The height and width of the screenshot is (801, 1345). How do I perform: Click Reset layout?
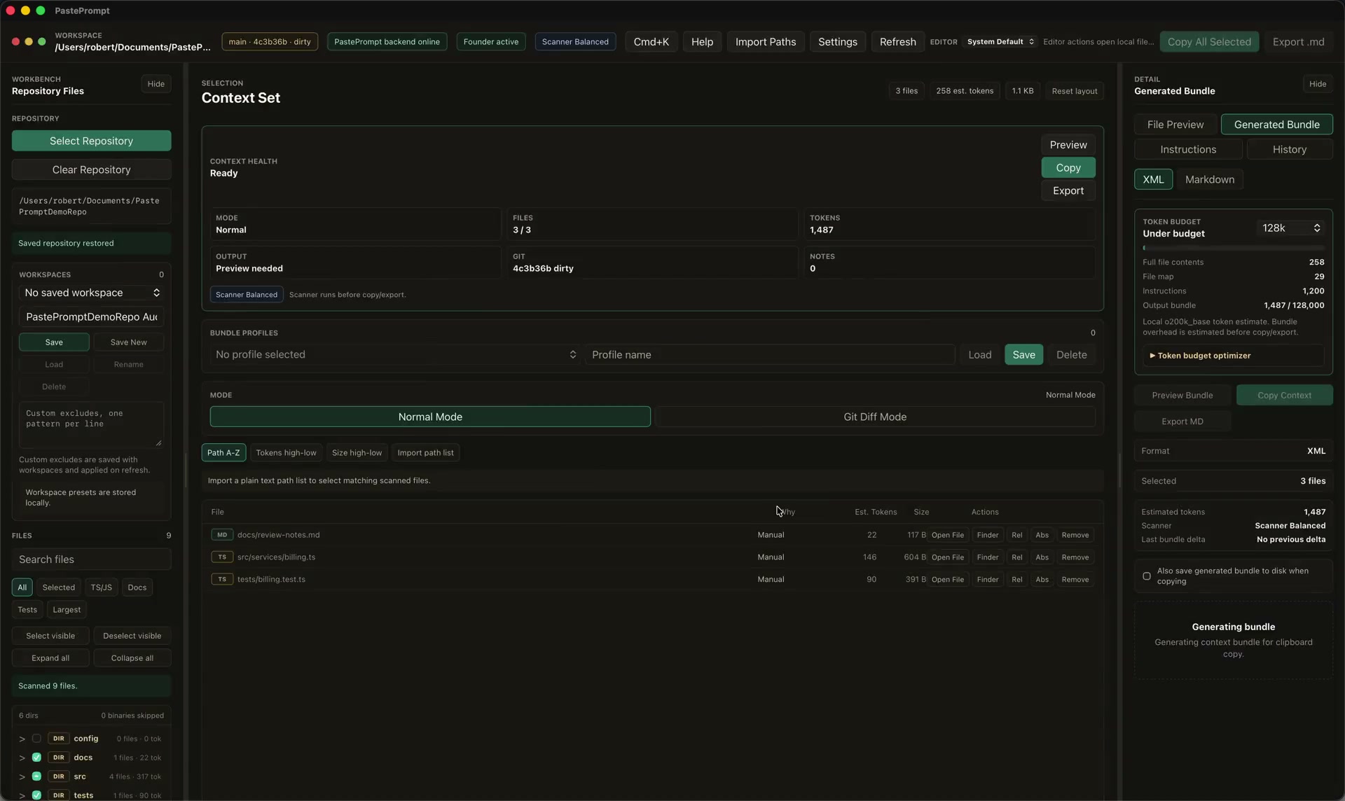coord(1074,91)
